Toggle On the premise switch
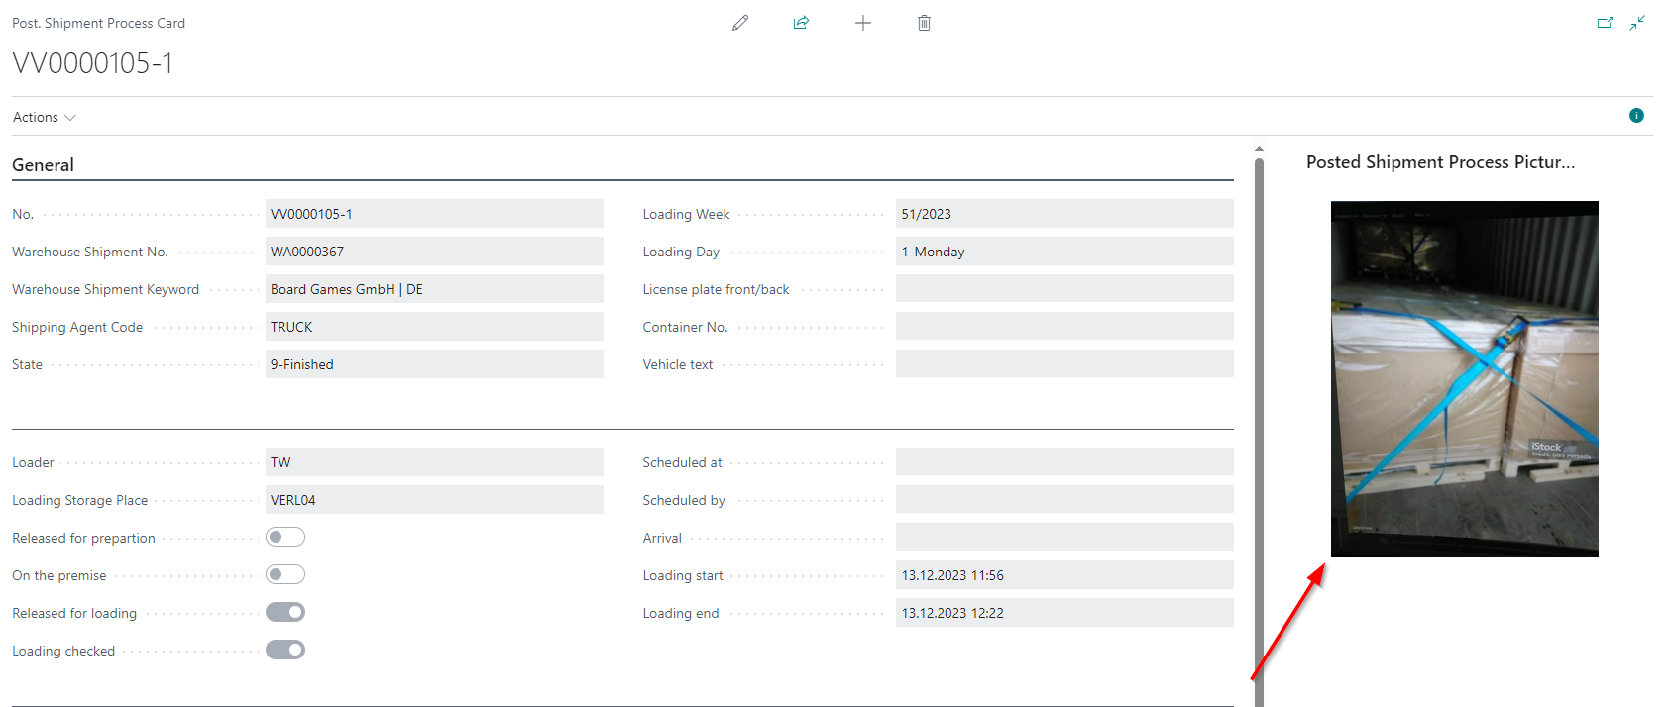 tap(285, 575)
